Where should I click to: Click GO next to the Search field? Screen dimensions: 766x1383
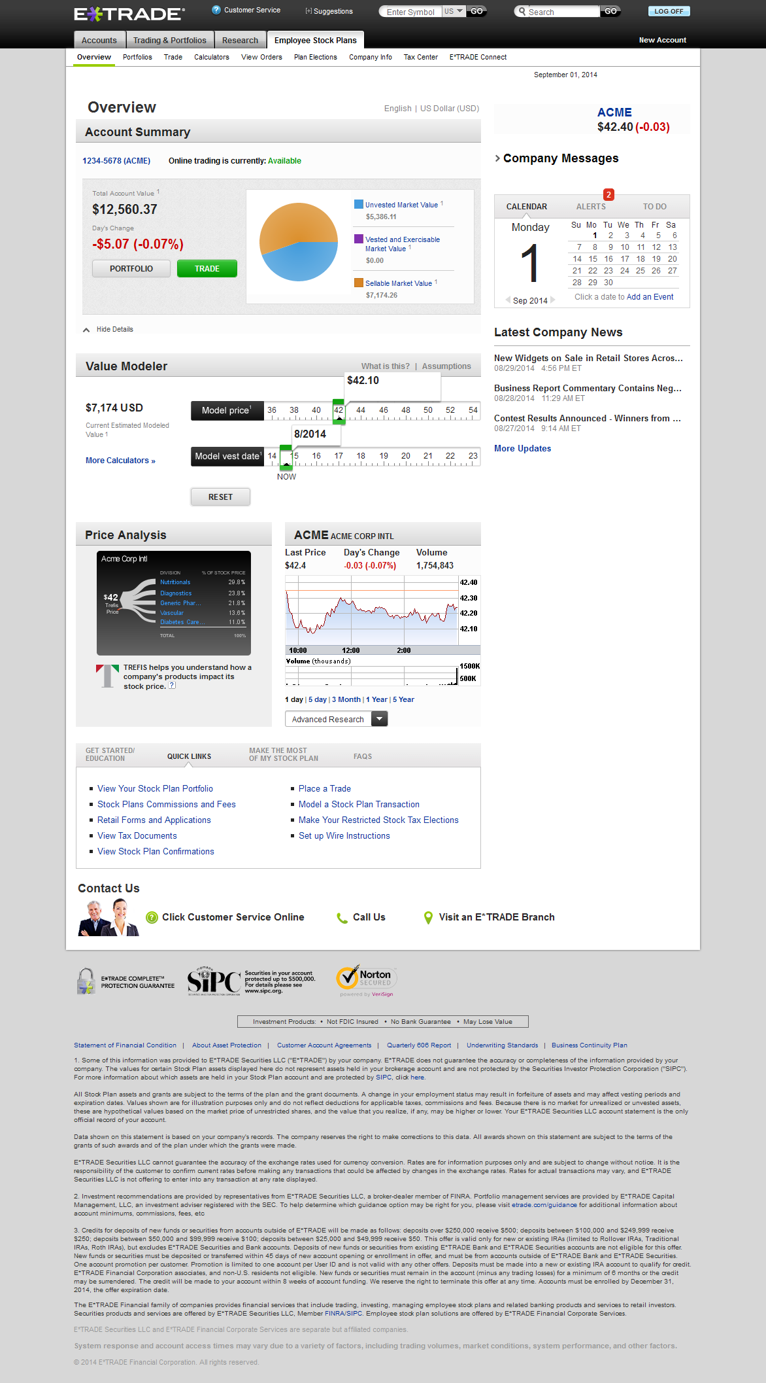click(x=610, y=11)
